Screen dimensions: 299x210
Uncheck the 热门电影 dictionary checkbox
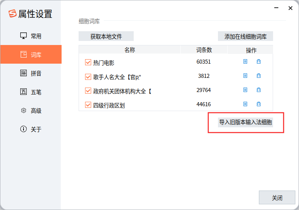point(88,62)
